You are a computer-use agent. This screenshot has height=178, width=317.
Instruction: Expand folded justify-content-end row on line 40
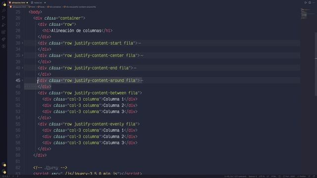[x=22, y=68]
